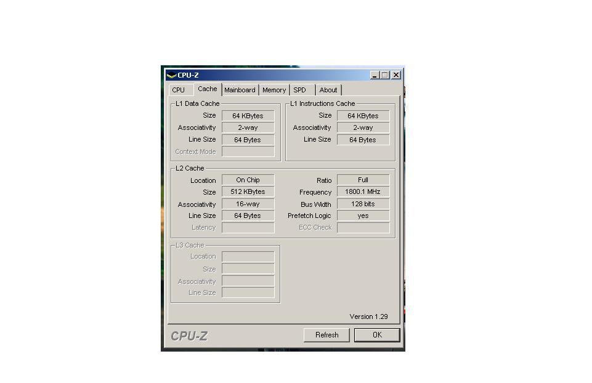Click the L2 Cache group label

tap(190, 168)
